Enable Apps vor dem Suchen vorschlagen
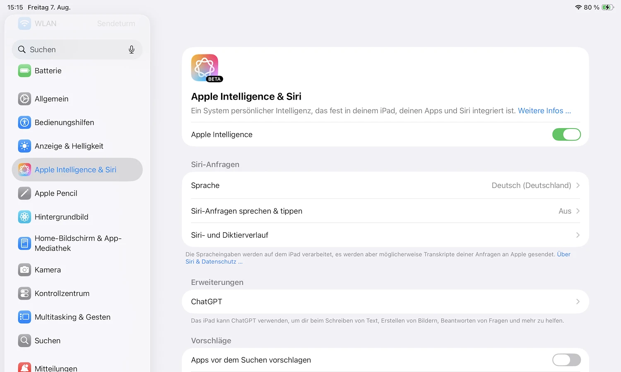The height and width of the screenshot is (372, 621). (x=566, y=360)
